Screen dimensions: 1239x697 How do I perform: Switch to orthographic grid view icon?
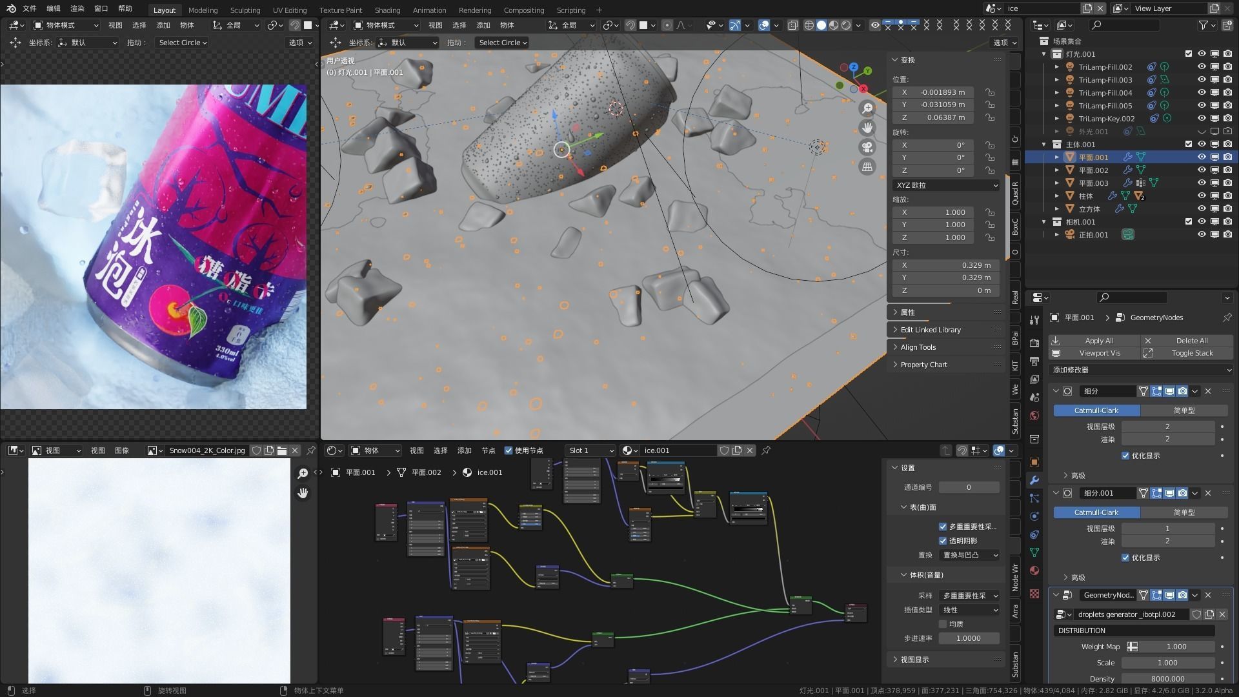(x=867, y=167)
